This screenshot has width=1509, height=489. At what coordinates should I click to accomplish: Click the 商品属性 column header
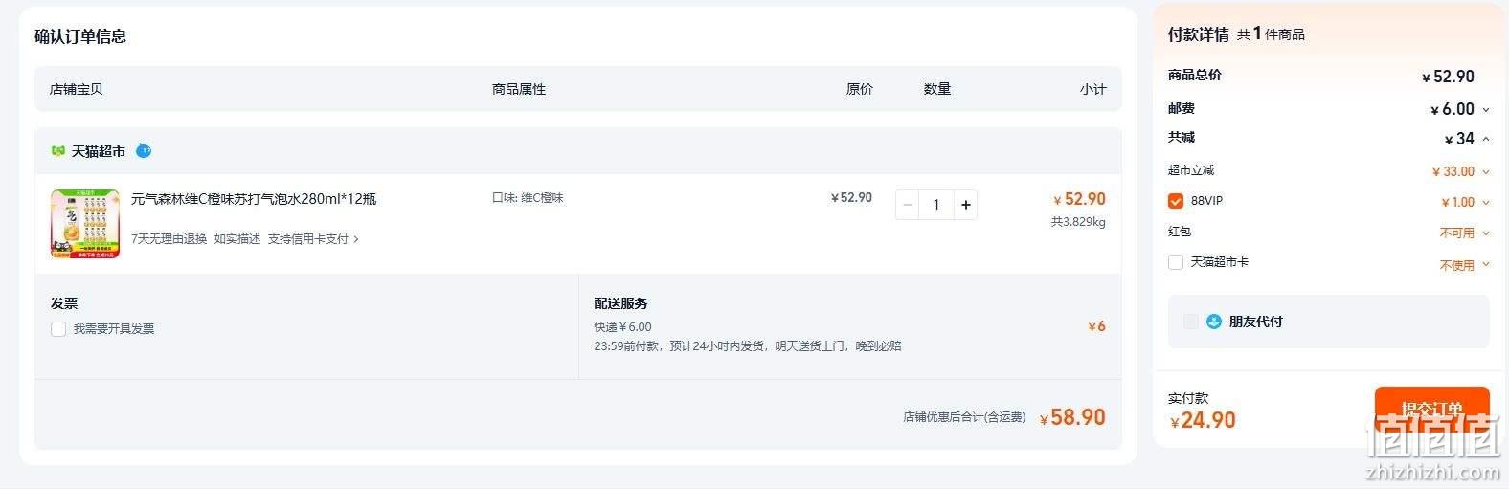point(519,89)
